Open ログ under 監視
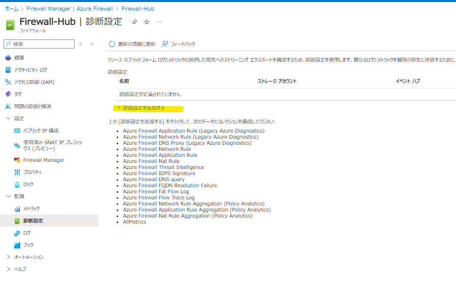The width and height of the screenshot is (456, 299). pos(27,233)
